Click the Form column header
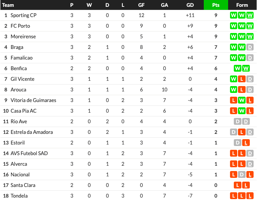 coord(242,5)
